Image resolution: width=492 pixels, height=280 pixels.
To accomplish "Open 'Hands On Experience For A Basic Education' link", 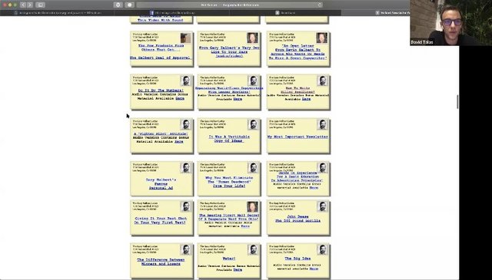I will (297, 176).
